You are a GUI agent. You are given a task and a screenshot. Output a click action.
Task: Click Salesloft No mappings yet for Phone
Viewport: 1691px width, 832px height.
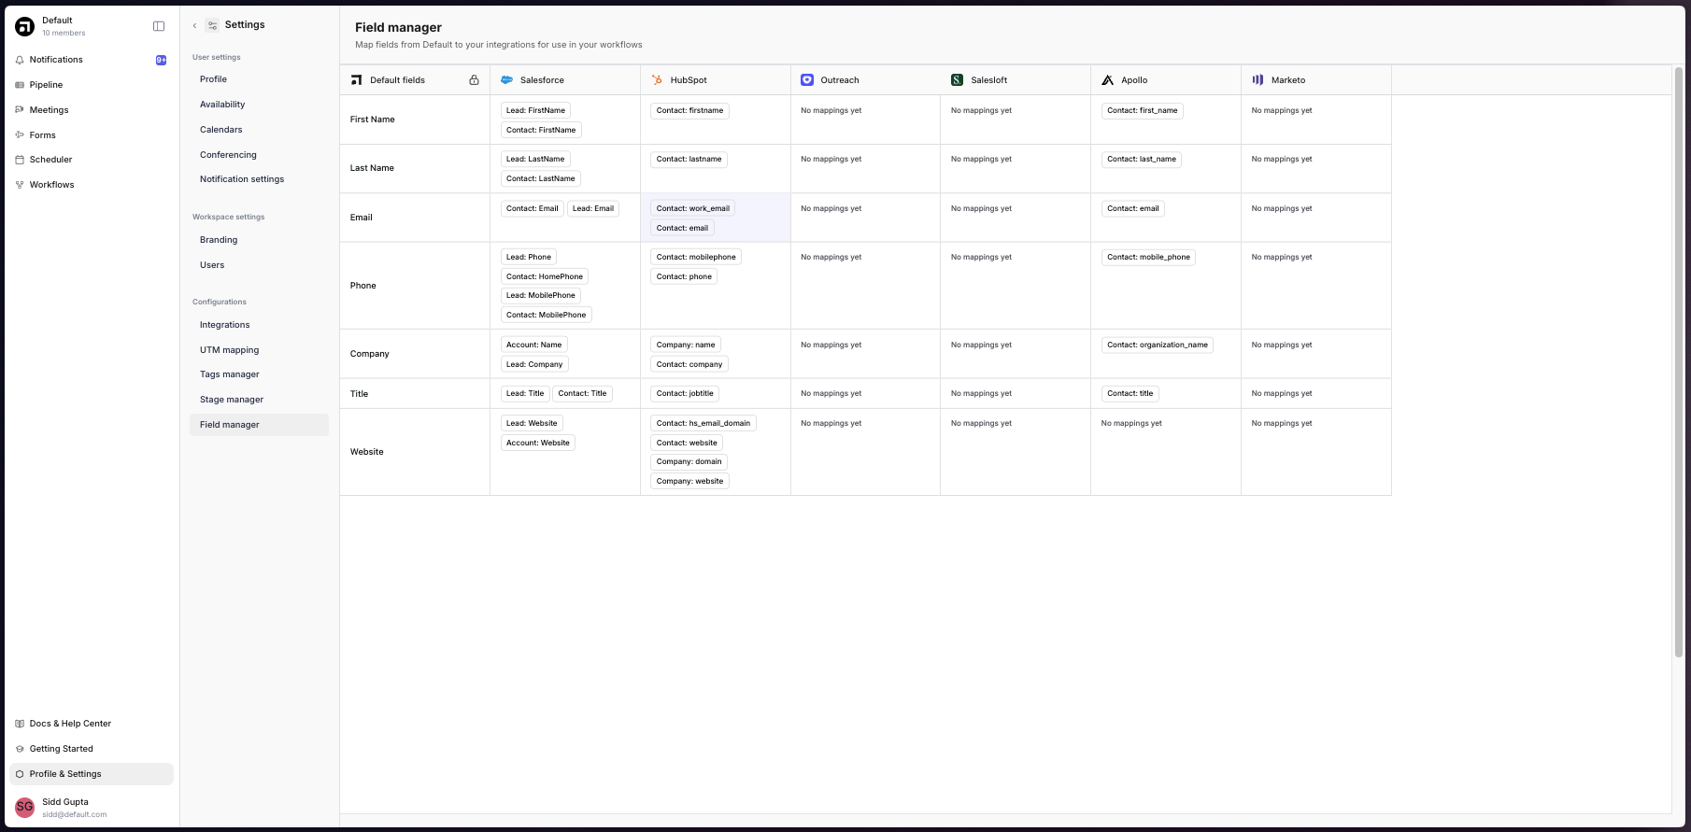click(981, 257)
